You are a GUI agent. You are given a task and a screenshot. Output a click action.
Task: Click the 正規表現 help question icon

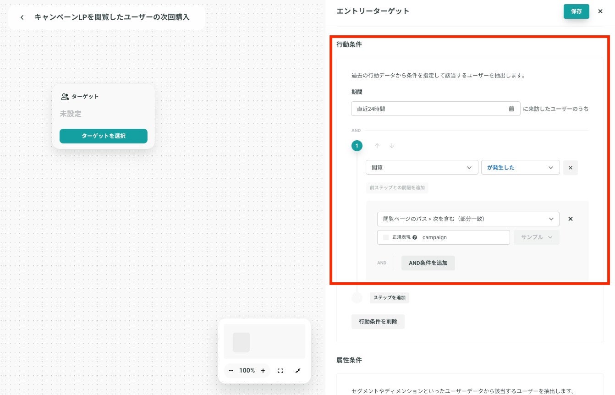(x=415, y=237)
